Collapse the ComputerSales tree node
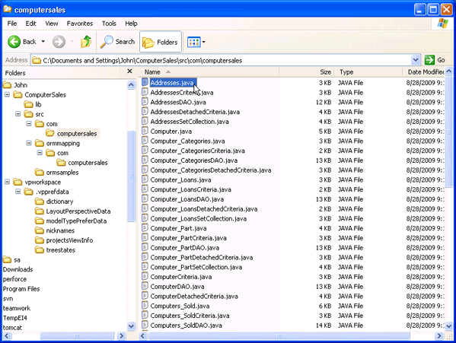This screenshot has width=456, height=343. click(x=8, y=94)
